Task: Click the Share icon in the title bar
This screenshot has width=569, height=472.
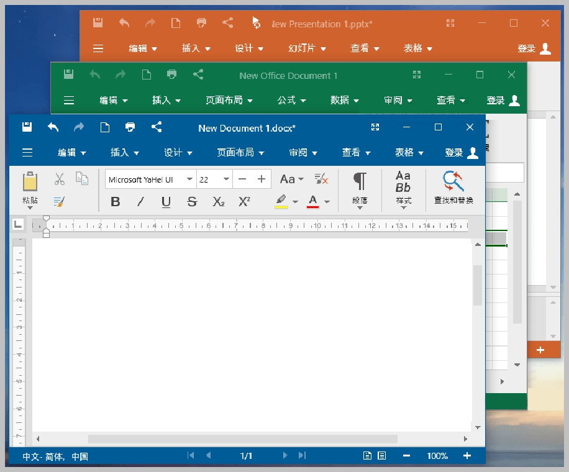Action: 155,127
